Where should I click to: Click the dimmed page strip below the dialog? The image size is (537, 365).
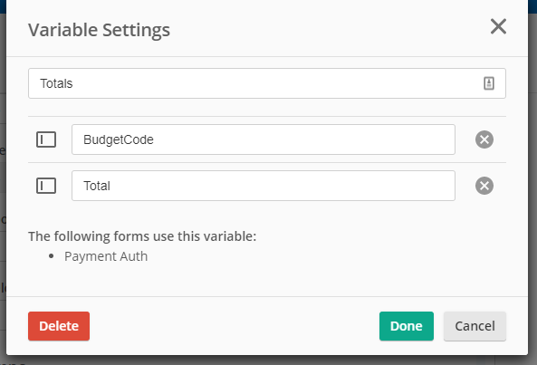point(268,360)
